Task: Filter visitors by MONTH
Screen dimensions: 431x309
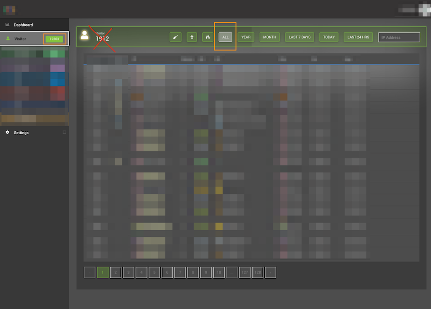Action: (269, 37)
